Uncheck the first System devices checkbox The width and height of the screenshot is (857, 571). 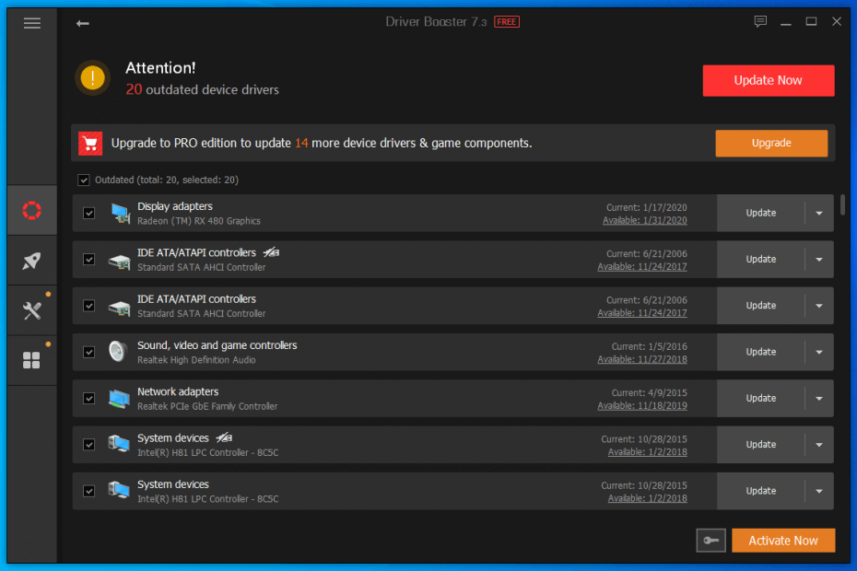coord(89,445)
